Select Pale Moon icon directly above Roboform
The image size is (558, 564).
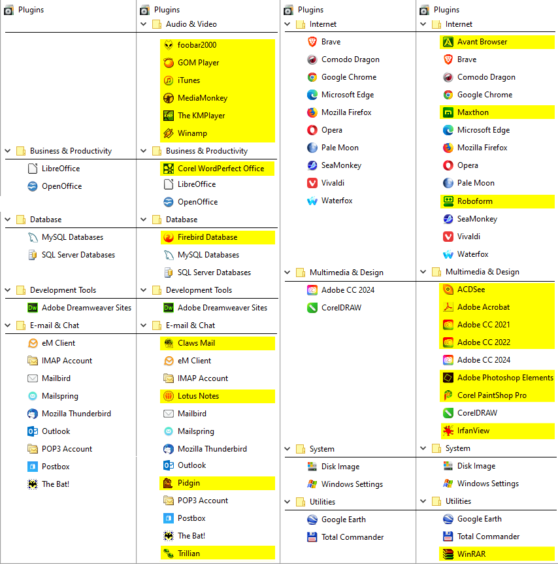448,183
